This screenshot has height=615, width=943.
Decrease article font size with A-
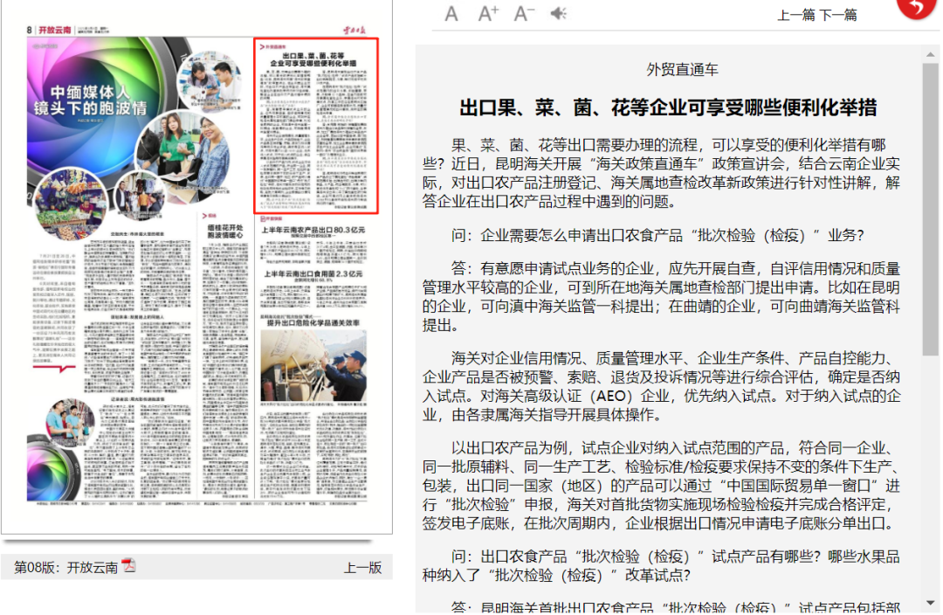[x=524, y=14]
